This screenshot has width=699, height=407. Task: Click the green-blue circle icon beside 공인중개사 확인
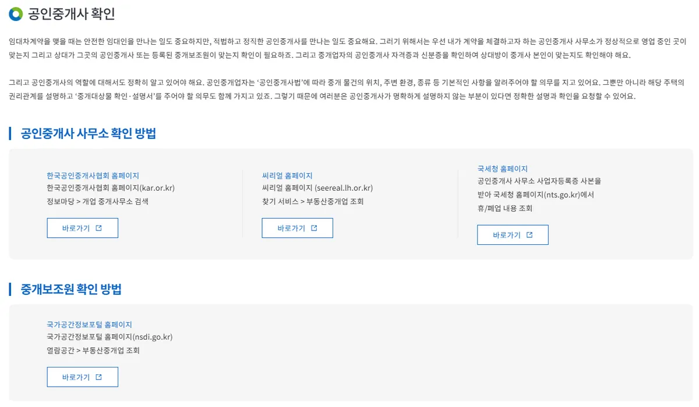click(16, 13)
